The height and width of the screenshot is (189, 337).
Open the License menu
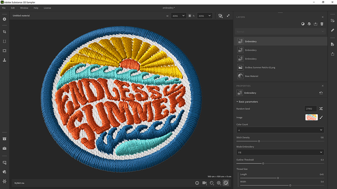[47, 8]
